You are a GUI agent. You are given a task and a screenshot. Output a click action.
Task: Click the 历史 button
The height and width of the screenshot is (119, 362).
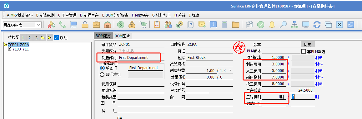tap(308, 45)
